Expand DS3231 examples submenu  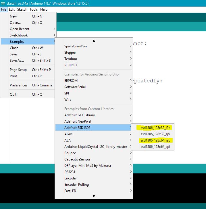coord(94,172)
